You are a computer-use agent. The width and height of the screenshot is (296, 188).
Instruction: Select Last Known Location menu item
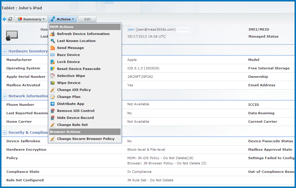click(x=85, y=41)
